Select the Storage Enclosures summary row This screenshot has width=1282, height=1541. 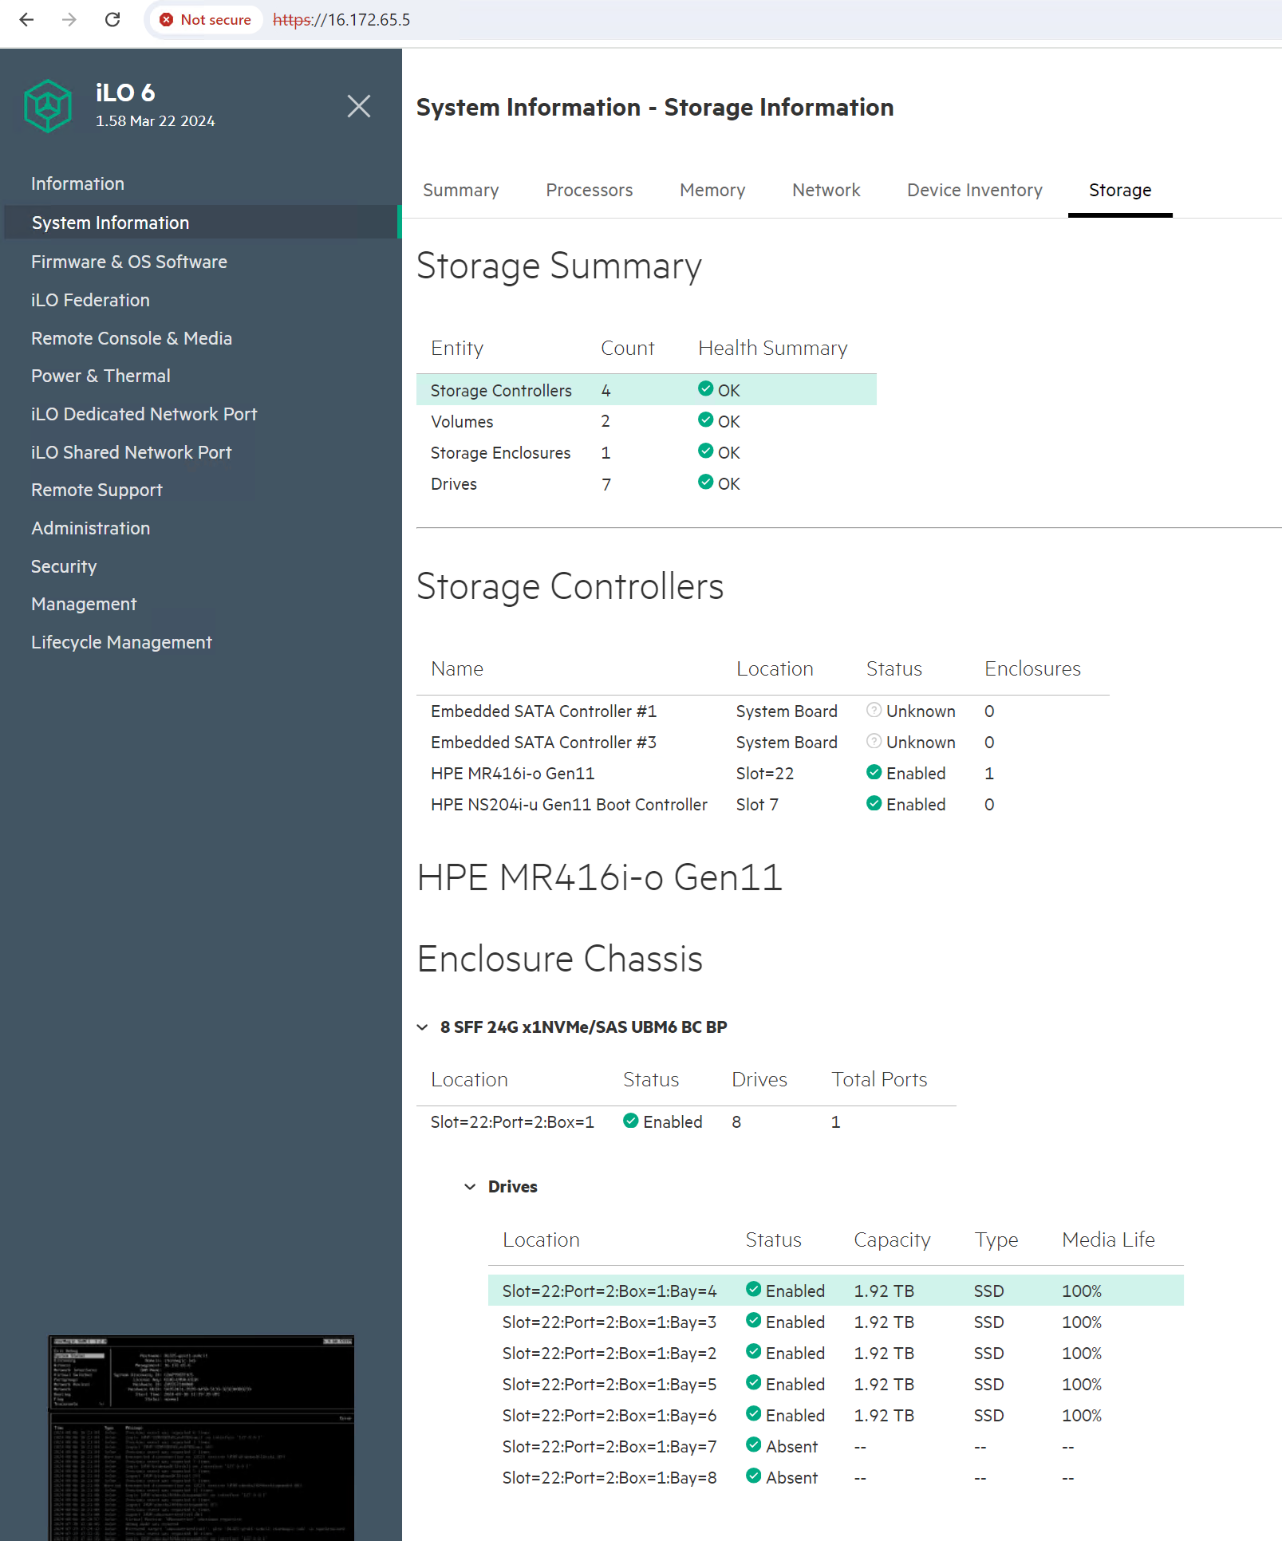[646, 452]
